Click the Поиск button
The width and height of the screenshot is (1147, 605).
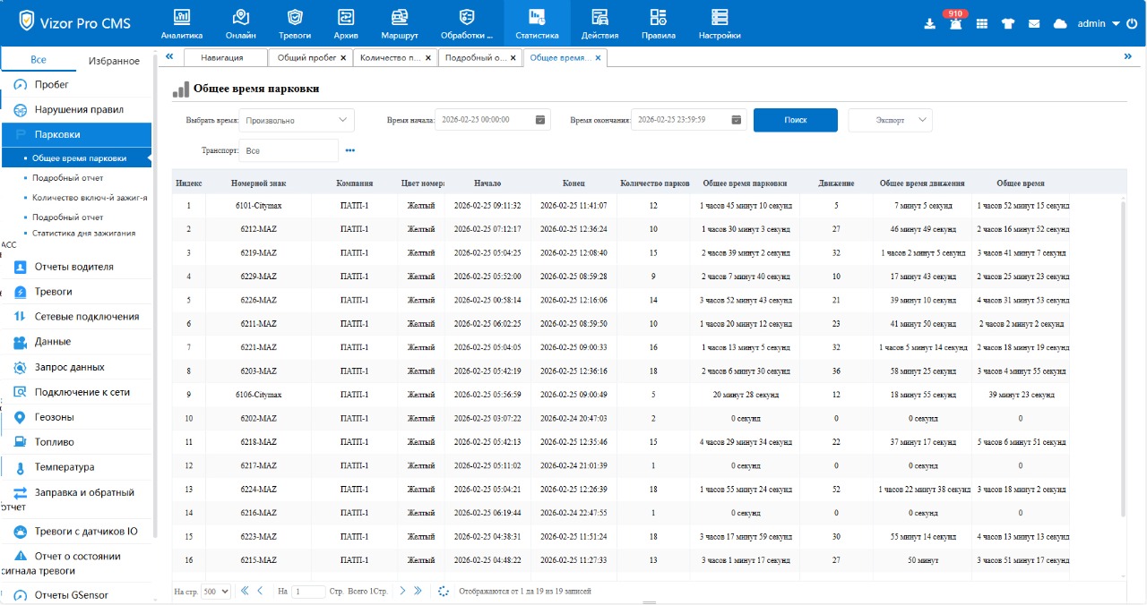[x=795, y=120]
